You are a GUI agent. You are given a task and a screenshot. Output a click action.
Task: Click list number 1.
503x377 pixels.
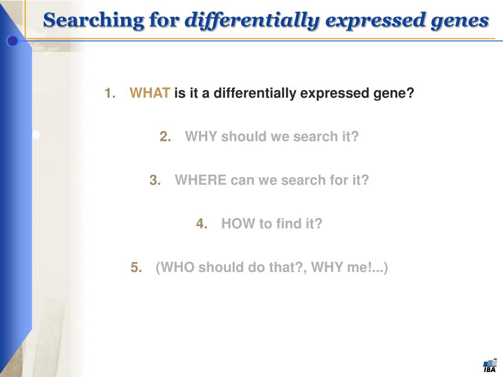click(110, 93)
